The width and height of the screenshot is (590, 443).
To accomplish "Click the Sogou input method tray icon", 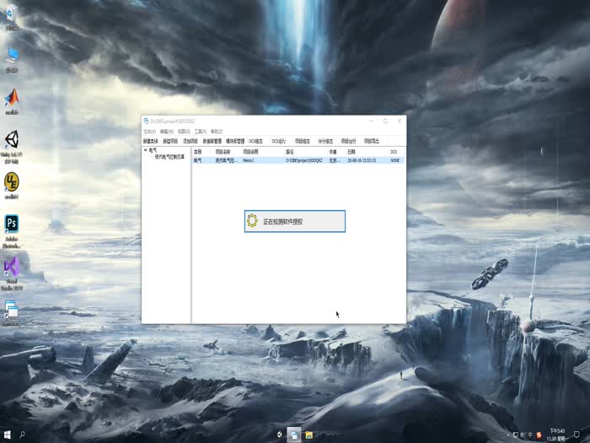I will click(x=540, y=435).
